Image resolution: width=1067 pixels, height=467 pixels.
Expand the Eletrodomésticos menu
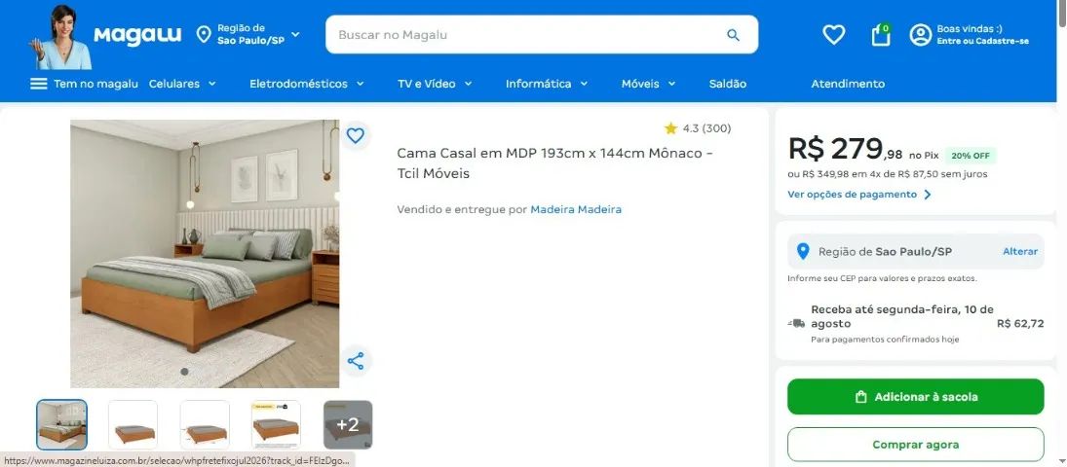coord(307,84)
